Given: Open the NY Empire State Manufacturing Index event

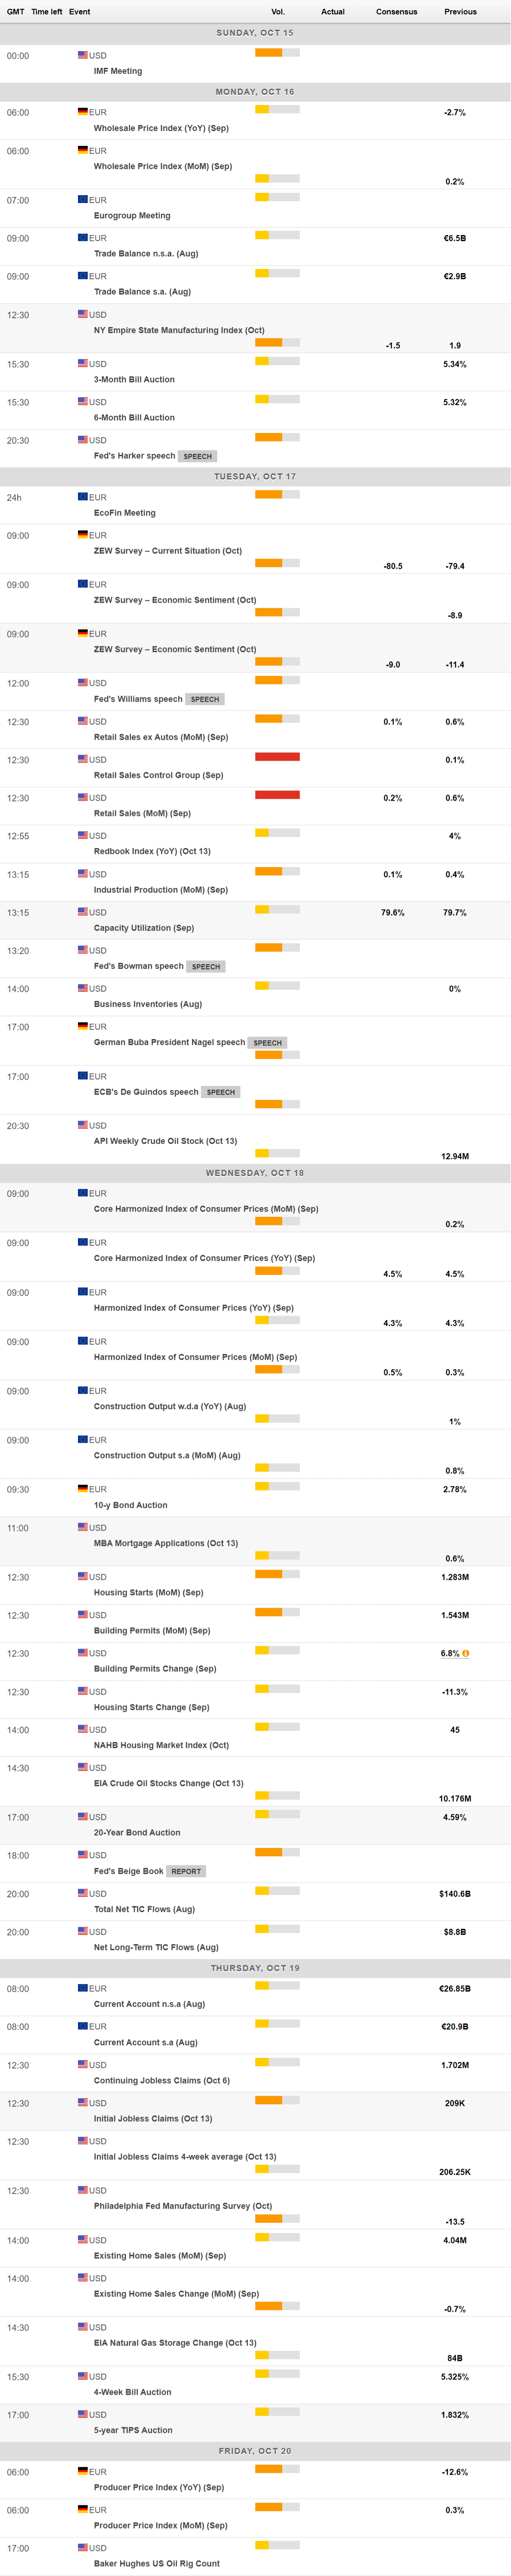Looking at the screenshot, I should tap(179, 330).
